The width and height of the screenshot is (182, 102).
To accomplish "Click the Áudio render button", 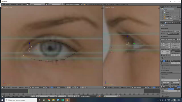I will tap(177, 31).
